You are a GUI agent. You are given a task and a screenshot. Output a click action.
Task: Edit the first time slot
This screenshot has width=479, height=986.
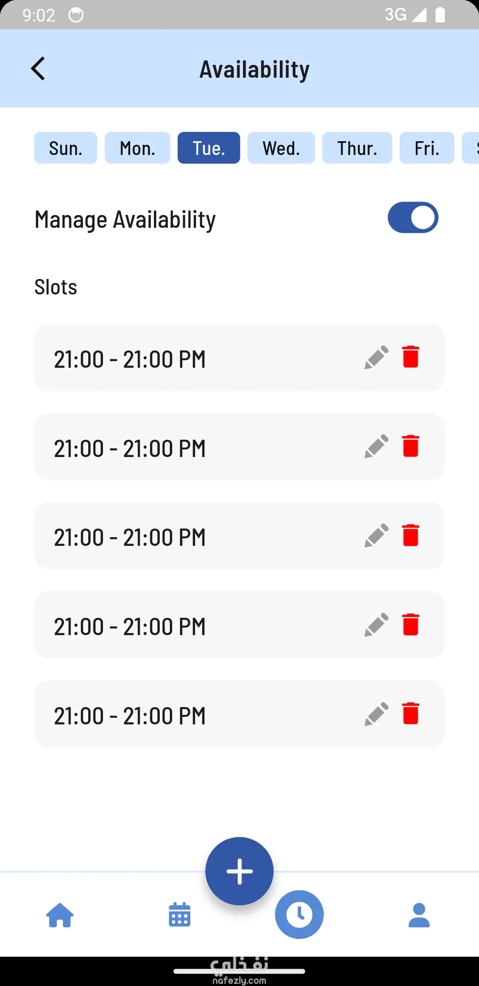tap(376, 358)
